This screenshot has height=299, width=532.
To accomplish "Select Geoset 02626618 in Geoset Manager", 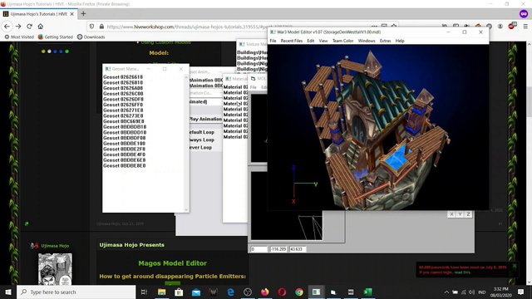I will (123, 77).
